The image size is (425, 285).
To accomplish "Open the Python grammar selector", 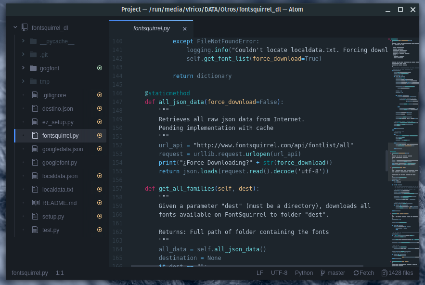I will click(x=304, y=273).
